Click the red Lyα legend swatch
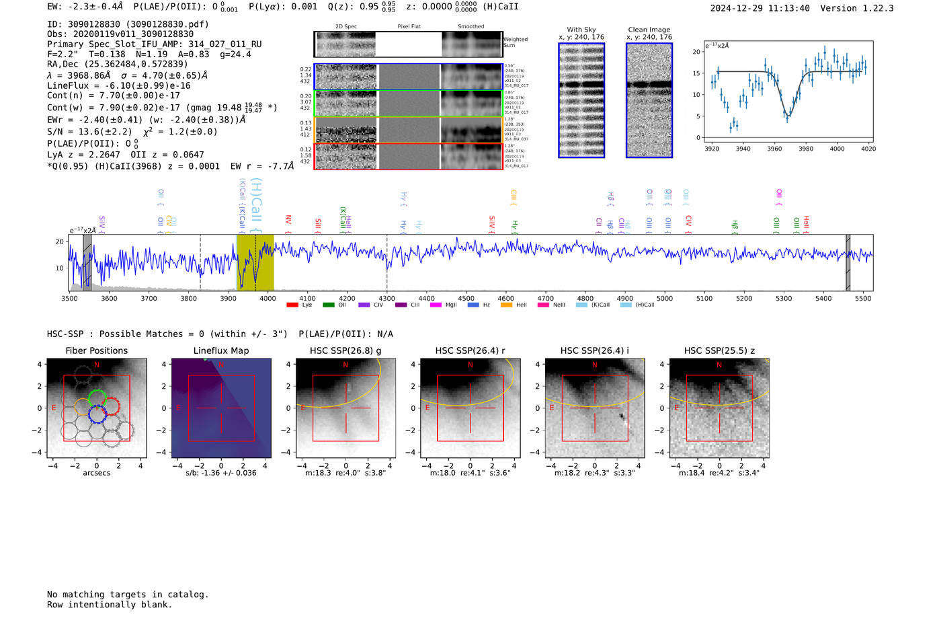Viewport: 941px width, 641px height. click(292, 305)
